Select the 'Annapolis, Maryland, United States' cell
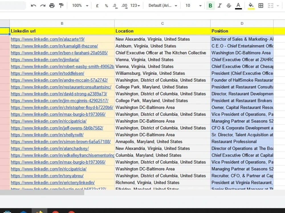Image resolution: width=285 pixels, height=213 pixels. (162, 142)
